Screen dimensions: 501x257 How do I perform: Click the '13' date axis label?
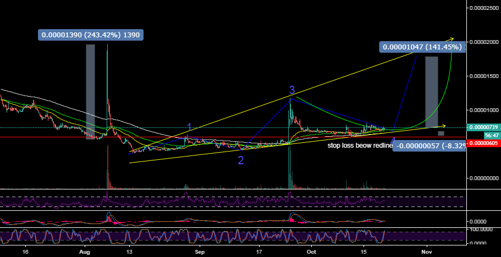click(130, 252)
